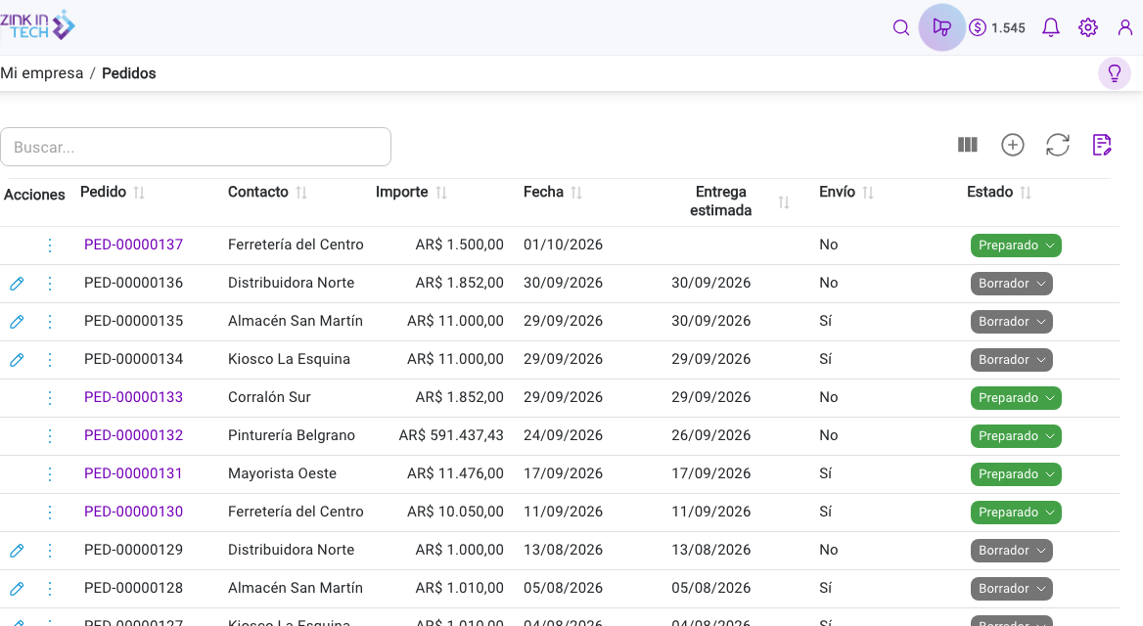
Task: Sort table by Estado column
Action: (1026, 193)
